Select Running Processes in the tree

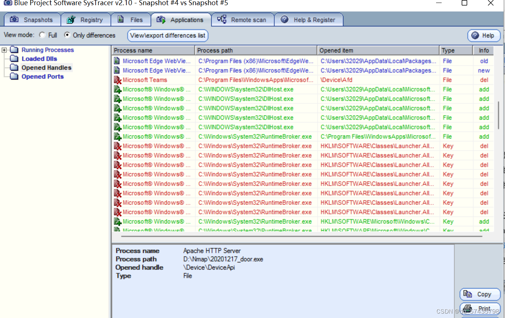pyautogui.click(x=47, y=50)
